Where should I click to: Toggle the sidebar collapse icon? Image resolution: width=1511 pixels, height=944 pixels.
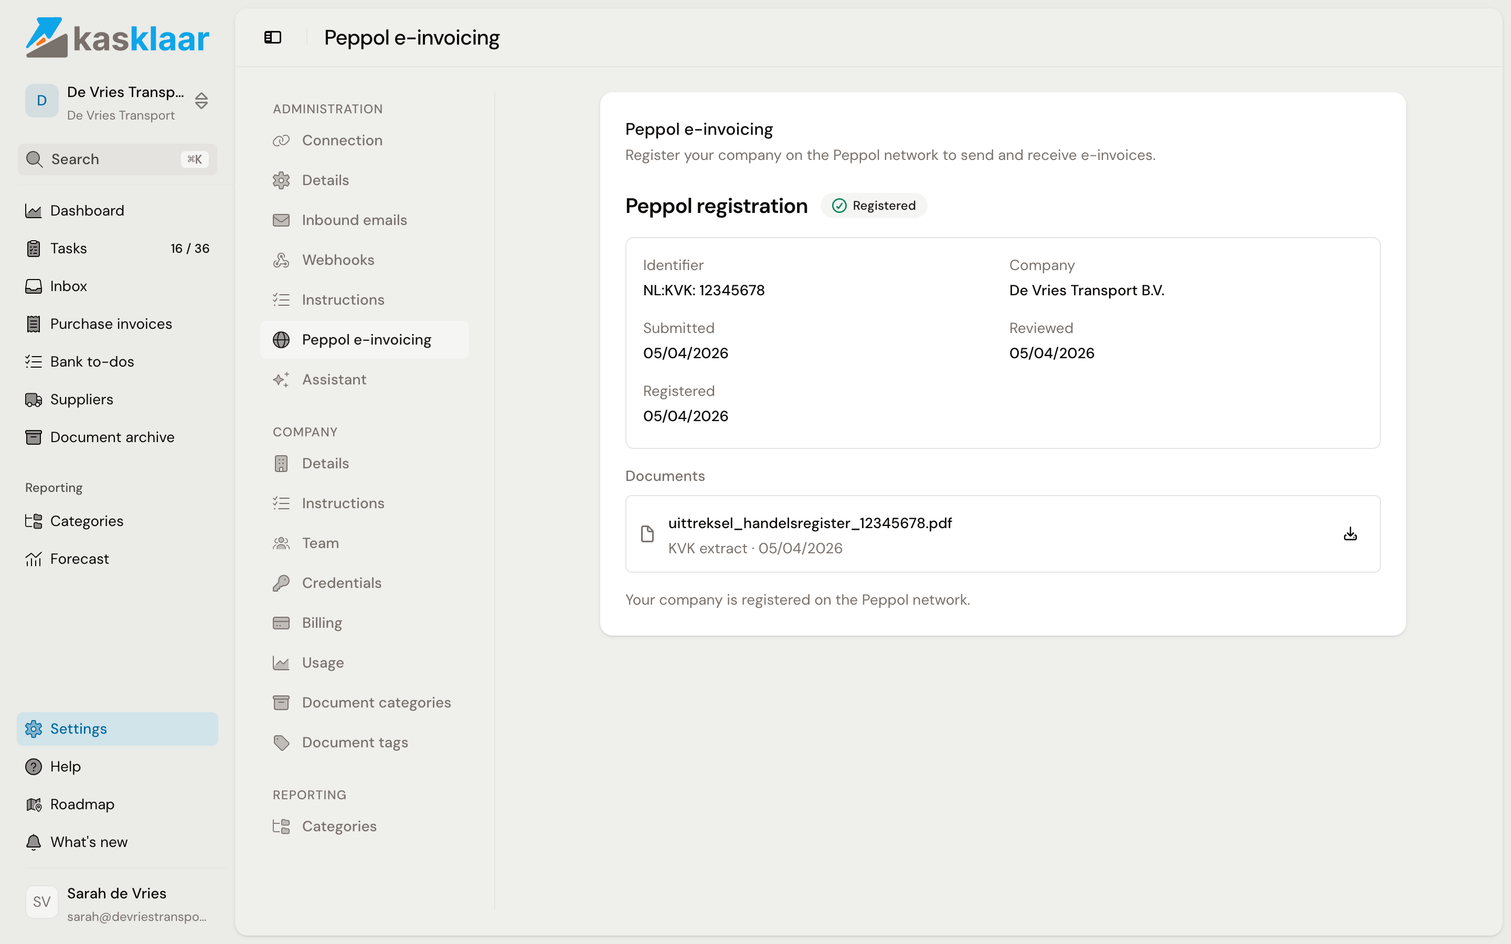pyautogui.click(x=273, y=37)
